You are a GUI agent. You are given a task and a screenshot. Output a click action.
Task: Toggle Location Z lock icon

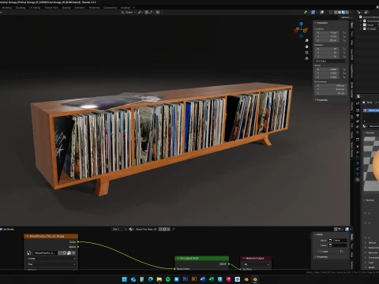click(344, 40)
